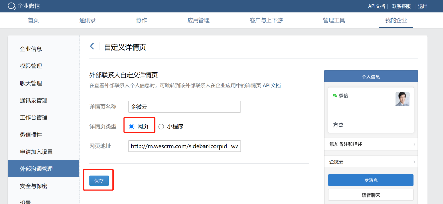
Task: Click the back arrow beside 自定义详情页
Action: click(92, 46)
